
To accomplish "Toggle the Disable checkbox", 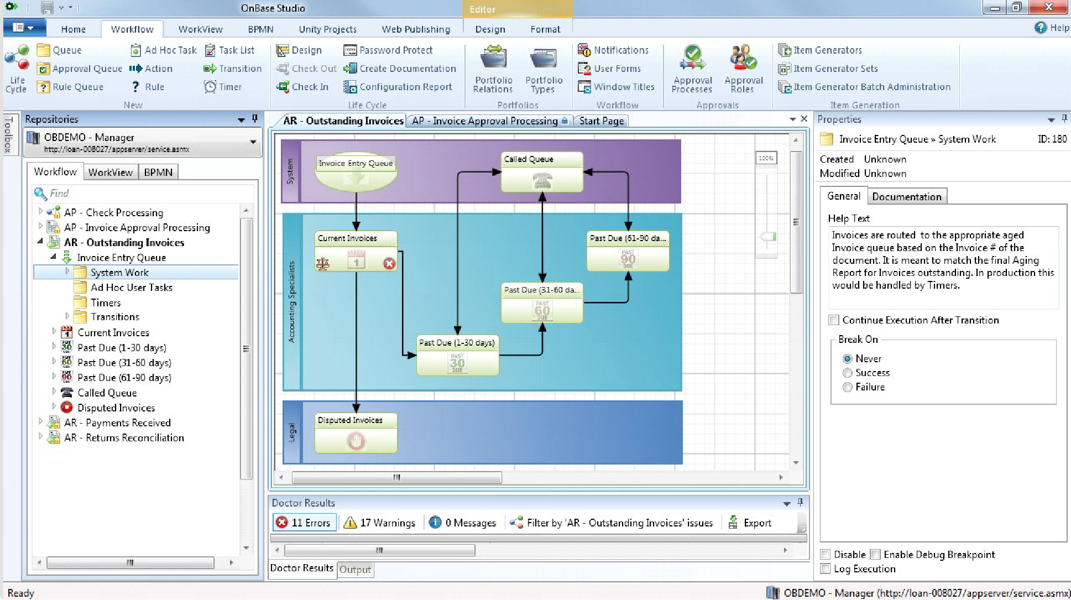I will 826,554.
